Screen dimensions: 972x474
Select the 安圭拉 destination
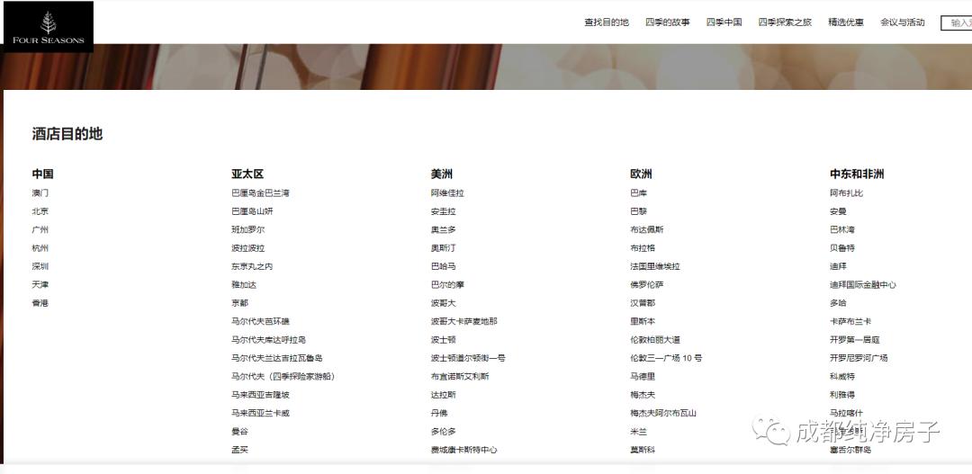pos(443,211)
